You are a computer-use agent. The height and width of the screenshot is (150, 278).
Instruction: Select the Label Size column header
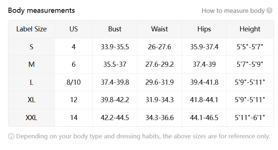pyautogui.click(x=31, y=29)
